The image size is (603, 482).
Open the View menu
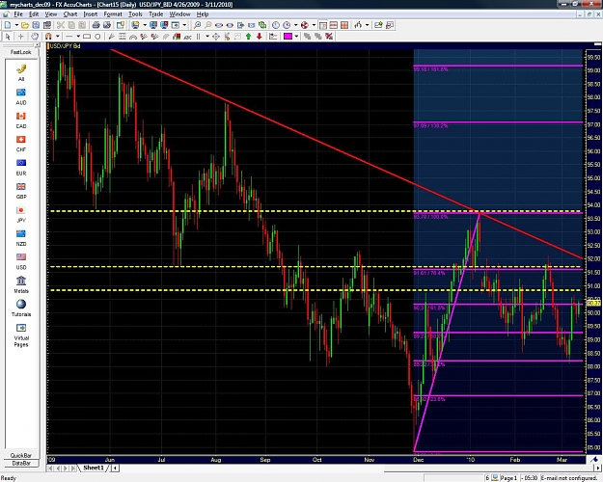(51, 14)
